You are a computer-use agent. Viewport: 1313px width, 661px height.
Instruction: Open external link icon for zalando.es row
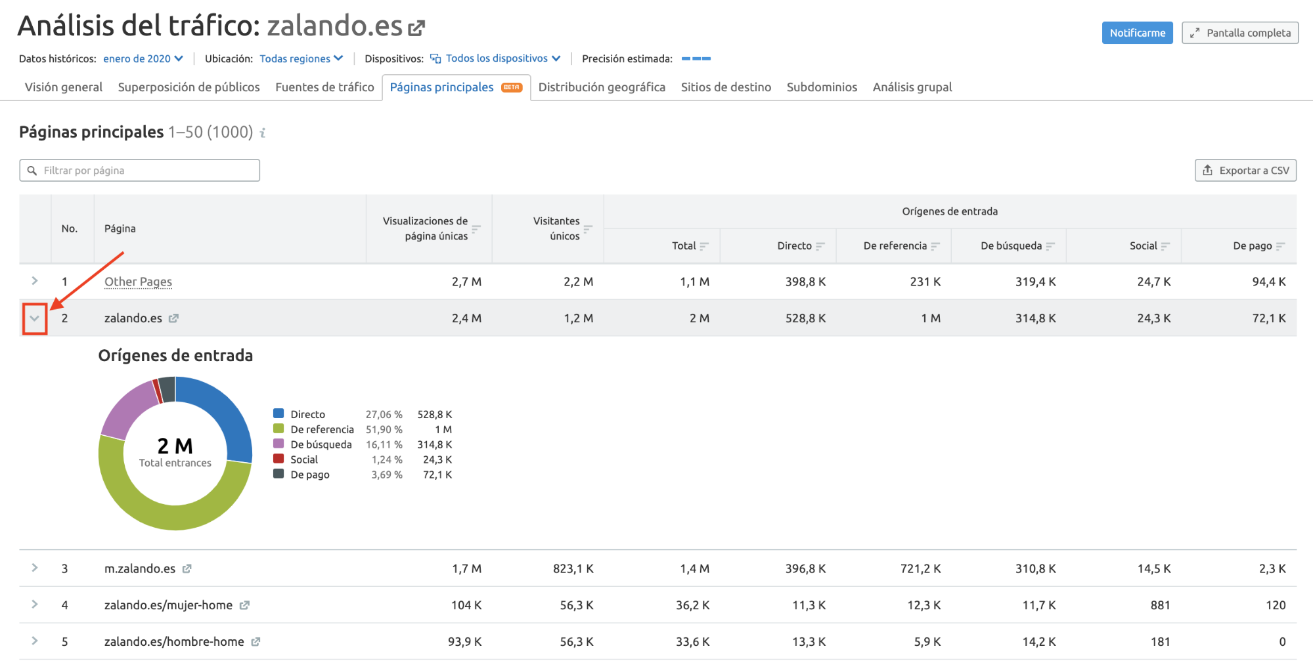[173, 318]
